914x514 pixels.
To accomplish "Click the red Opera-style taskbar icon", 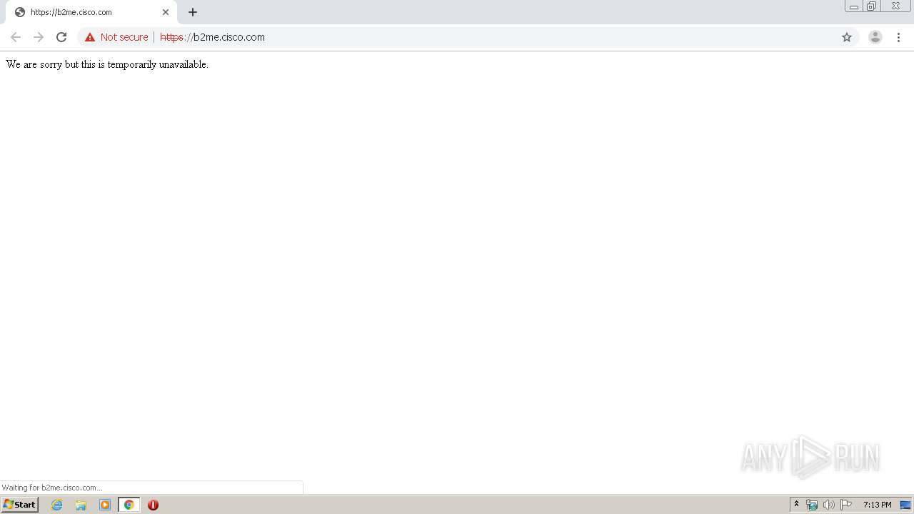I will [x=153, y=505].
